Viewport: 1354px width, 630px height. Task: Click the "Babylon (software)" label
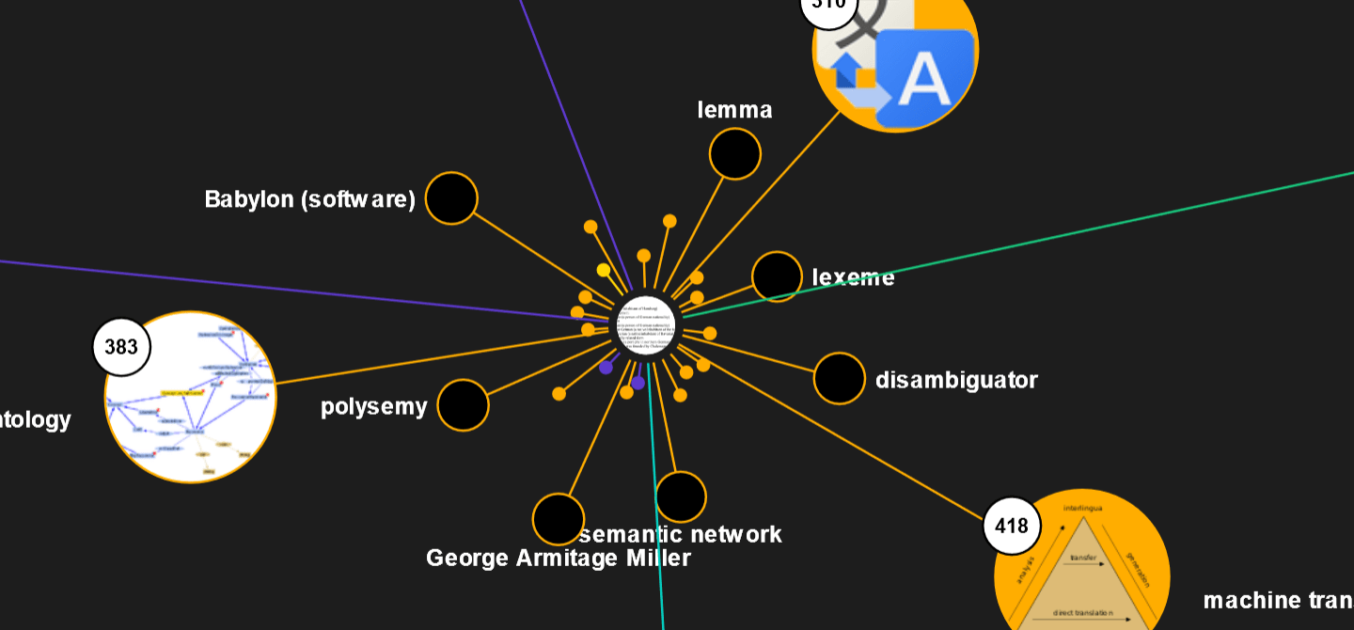[310, 199]
